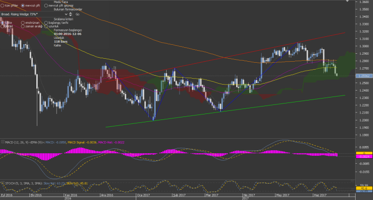Click the 1.3000 price axis label
The height and width of the screenshot is (200, 373).
(x=365, y=46)
